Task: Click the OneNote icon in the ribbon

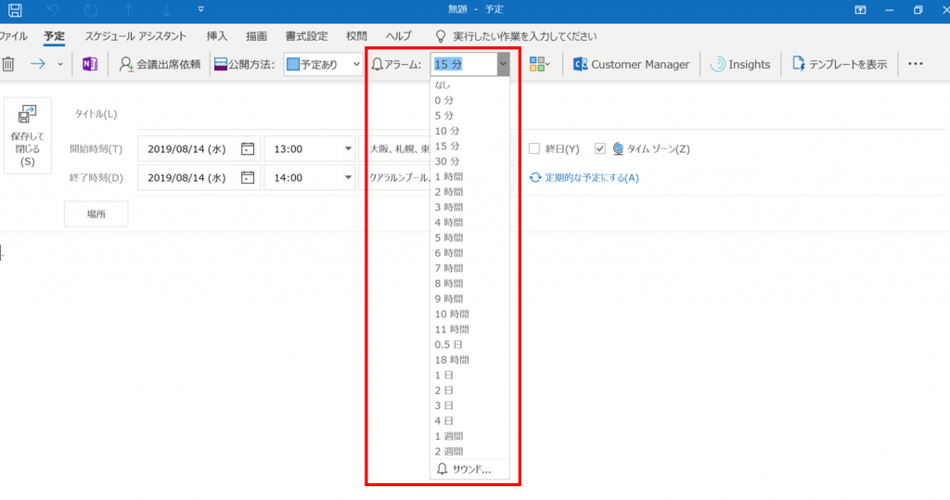Action: pyautogui.click(x=90, y=64)
